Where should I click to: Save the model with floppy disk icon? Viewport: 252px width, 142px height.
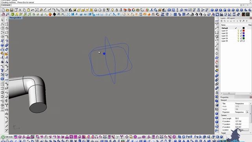[x=11, y=10]
